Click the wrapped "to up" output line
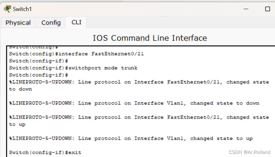The image size is (275, 157). point(17,124)
